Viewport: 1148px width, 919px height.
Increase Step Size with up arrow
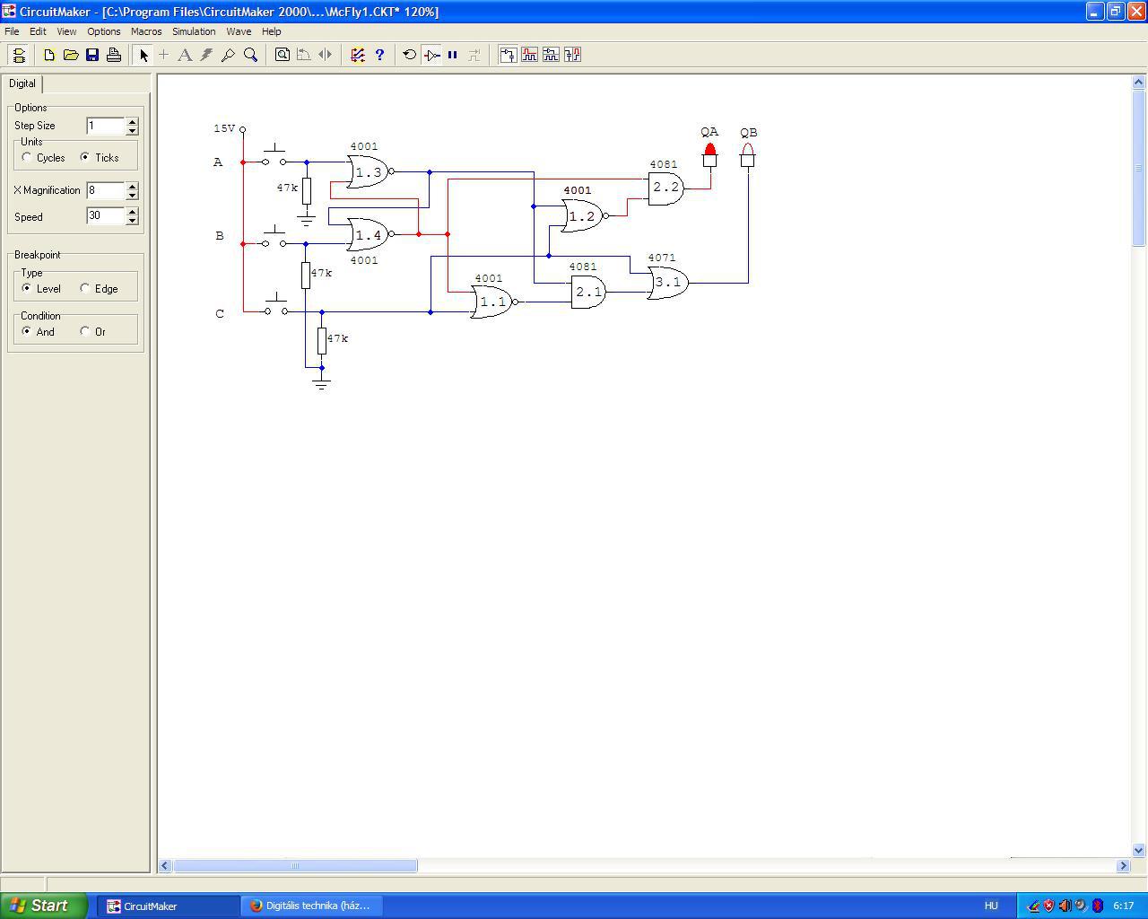132,122
